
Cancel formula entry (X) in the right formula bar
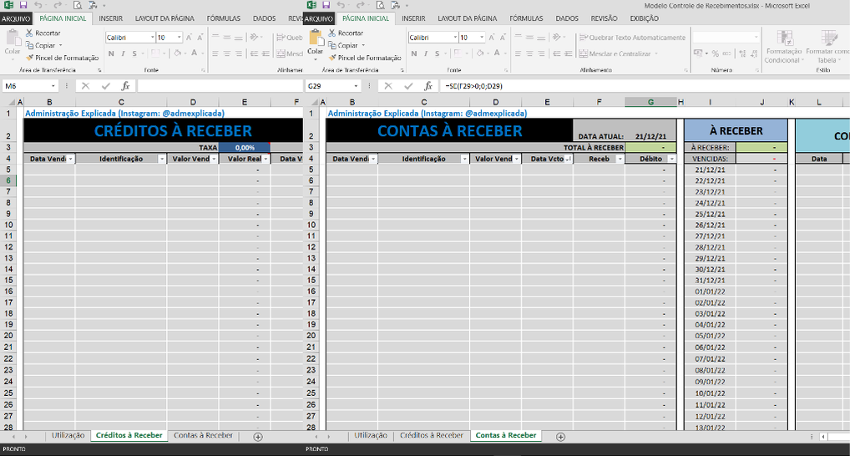click(388, 86)
